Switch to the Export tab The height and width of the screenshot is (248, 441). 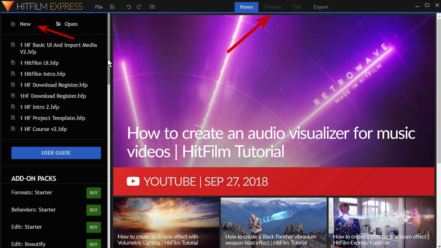click(321, 7)
